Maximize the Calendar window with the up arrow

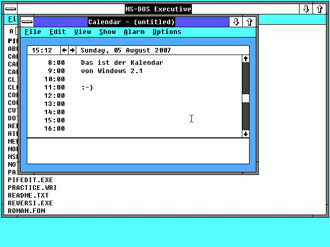(250, 22)
